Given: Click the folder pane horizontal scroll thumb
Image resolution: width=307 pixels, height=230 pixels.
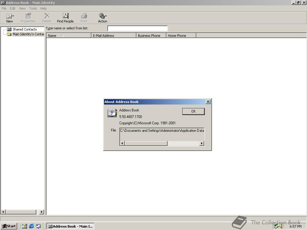Looking at the screenshot, I should pyautogui.click(x=21, y=212).
